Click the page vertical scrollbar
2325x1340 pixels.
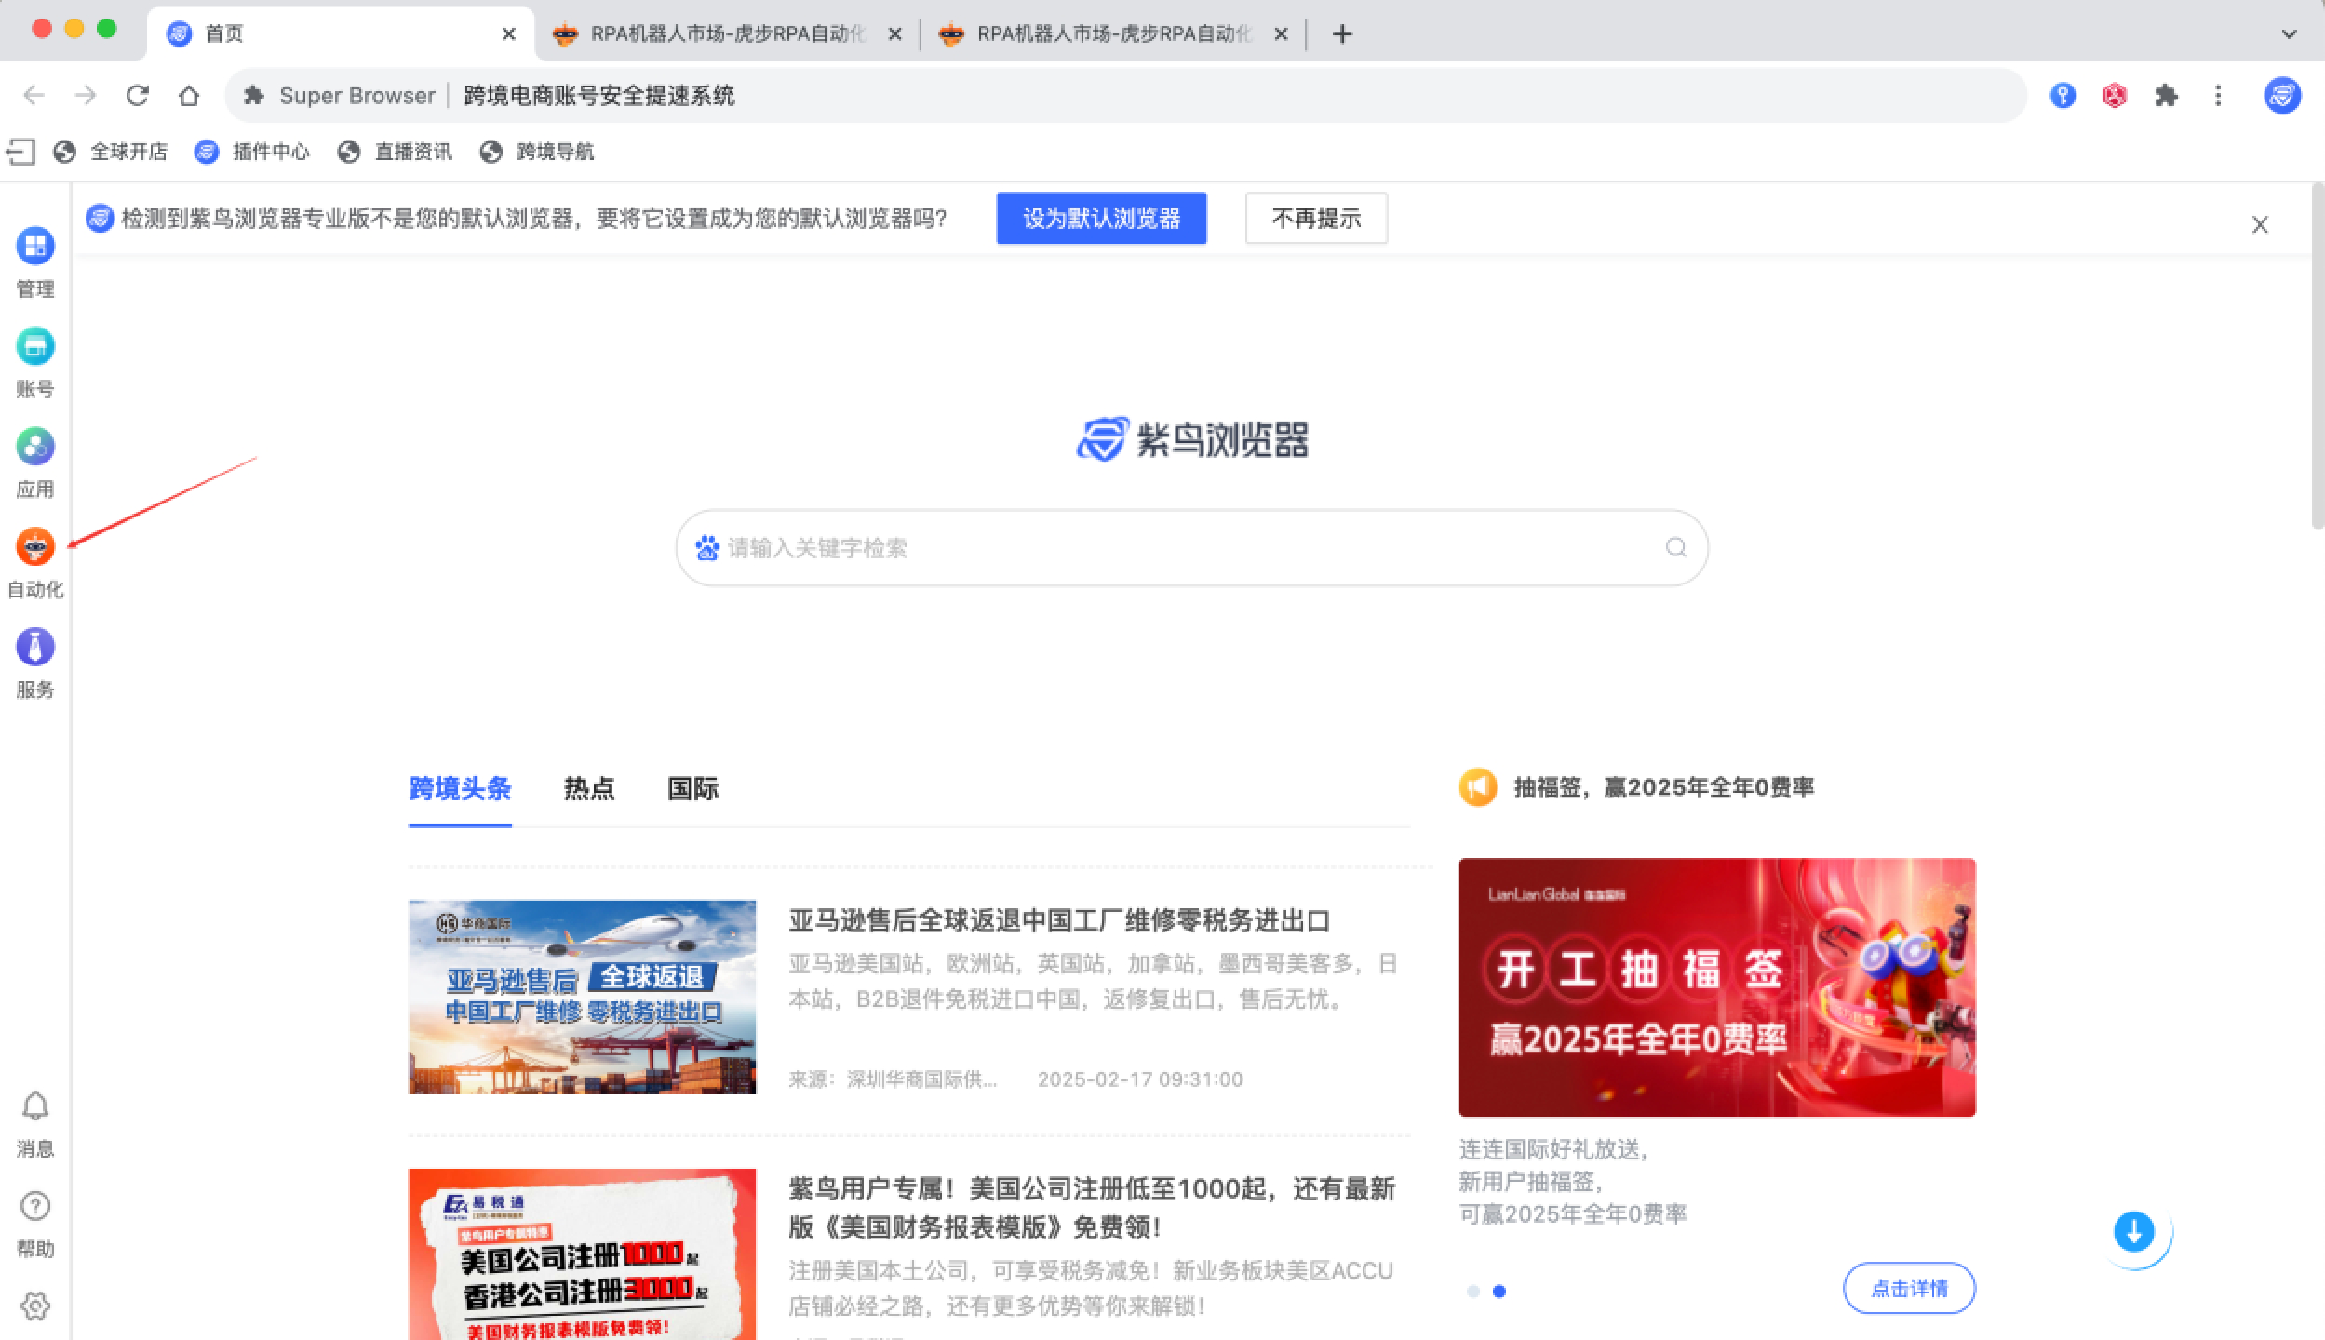coord(2318,358)
